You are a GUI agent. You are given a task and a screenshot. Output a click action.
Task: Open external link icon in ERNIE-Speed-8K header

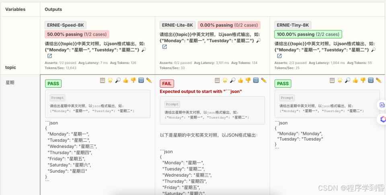(x=50, y=56)
